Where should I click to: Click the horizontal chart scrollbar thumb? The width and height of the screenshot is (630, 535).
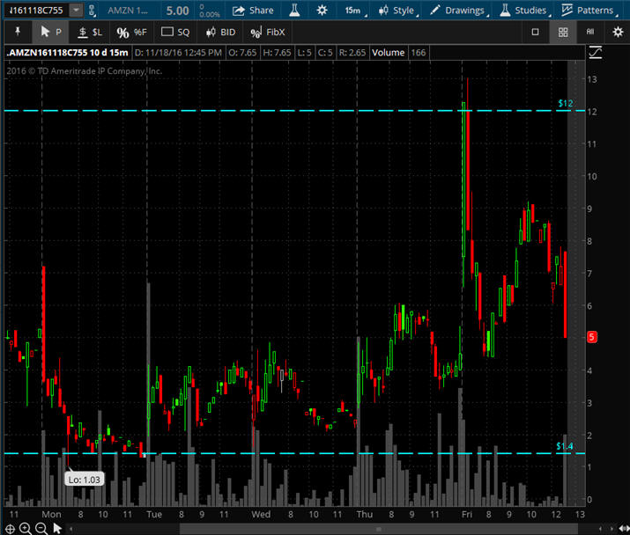[377, 529]
